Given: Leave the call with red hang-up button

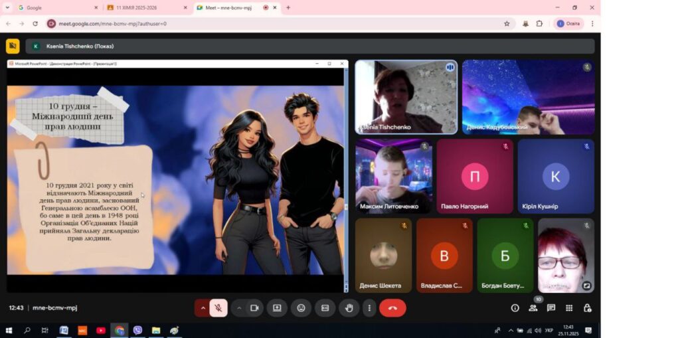Looking at the screenshot, I should [392, 308].
